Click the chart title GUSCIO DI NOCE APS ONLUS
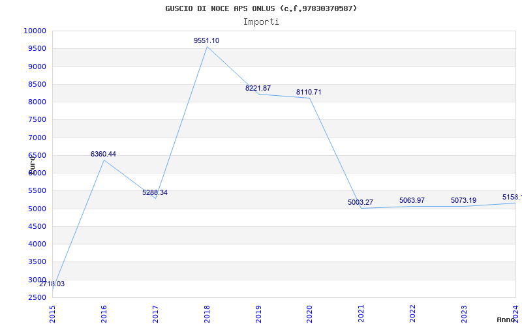Screen dimensions: 522x326 (x=261, y=8)
